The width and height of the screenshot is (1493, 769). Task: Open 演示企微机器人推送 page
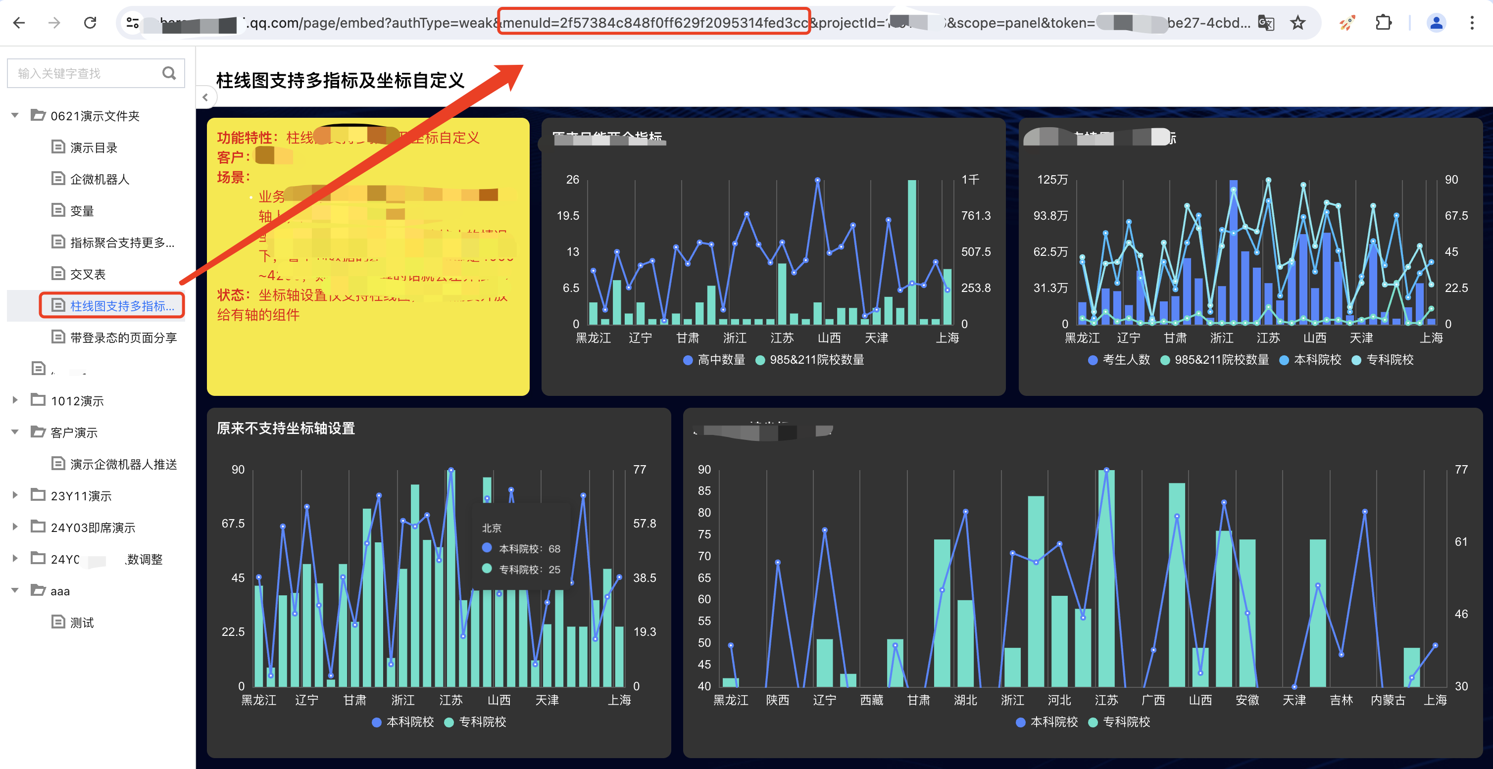click(123, 464)
